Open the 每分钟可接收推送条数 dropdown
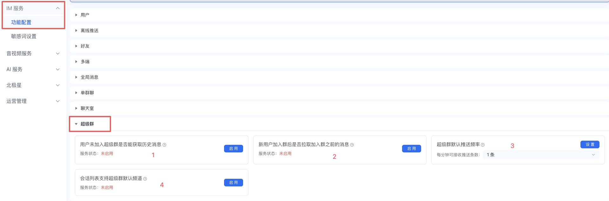The width and height of the screenshot is (609, 201). [541, 155]
